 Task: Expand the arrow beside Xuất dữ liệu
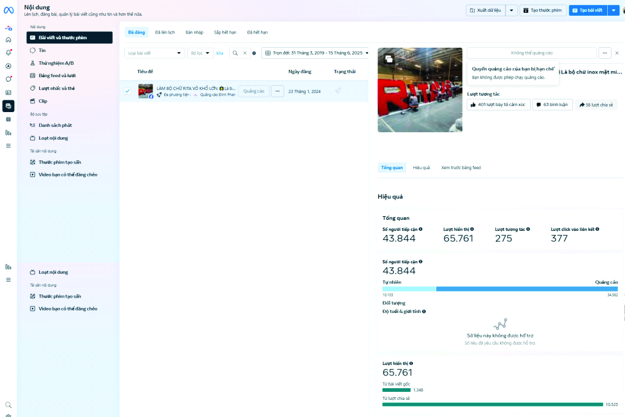[x=512, y=10]
